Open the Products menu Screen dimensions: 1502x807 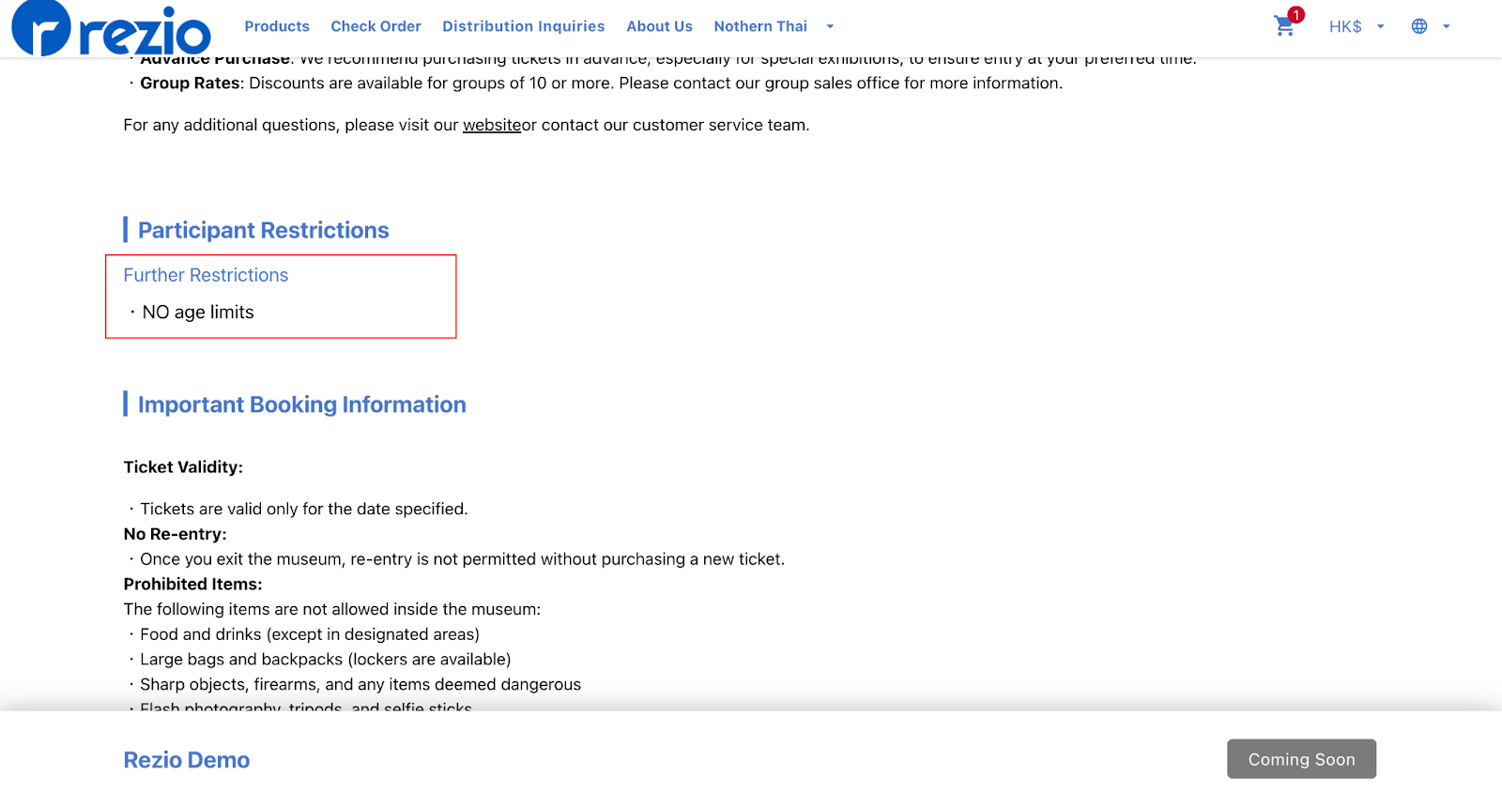click(277, 26)
